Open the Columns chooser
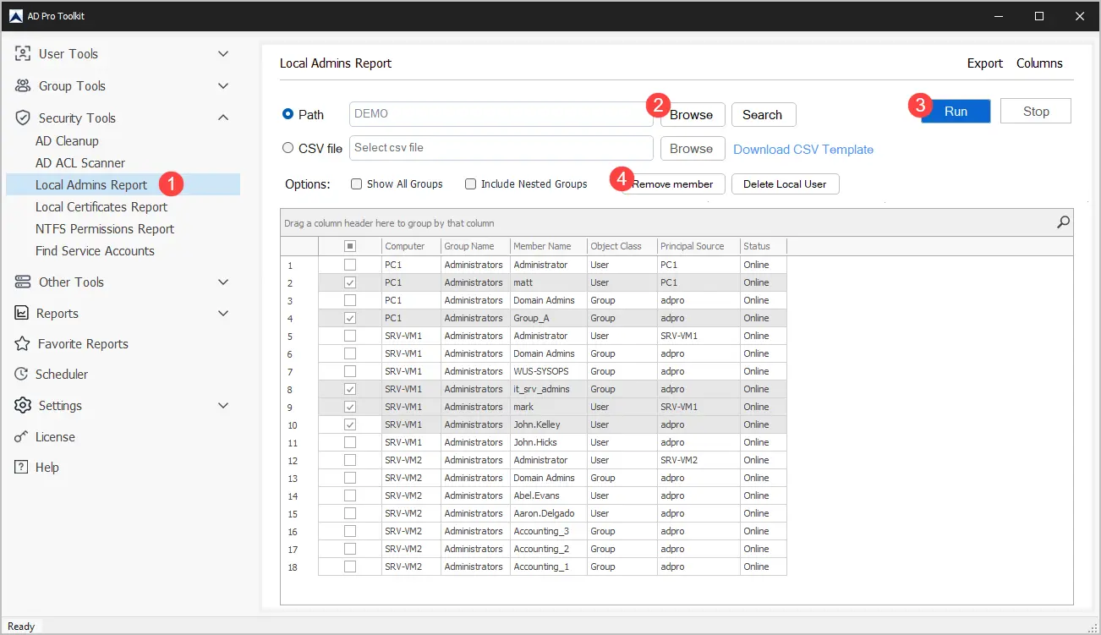Screen dimensions: 1101x635 [x=1039, y=63]
